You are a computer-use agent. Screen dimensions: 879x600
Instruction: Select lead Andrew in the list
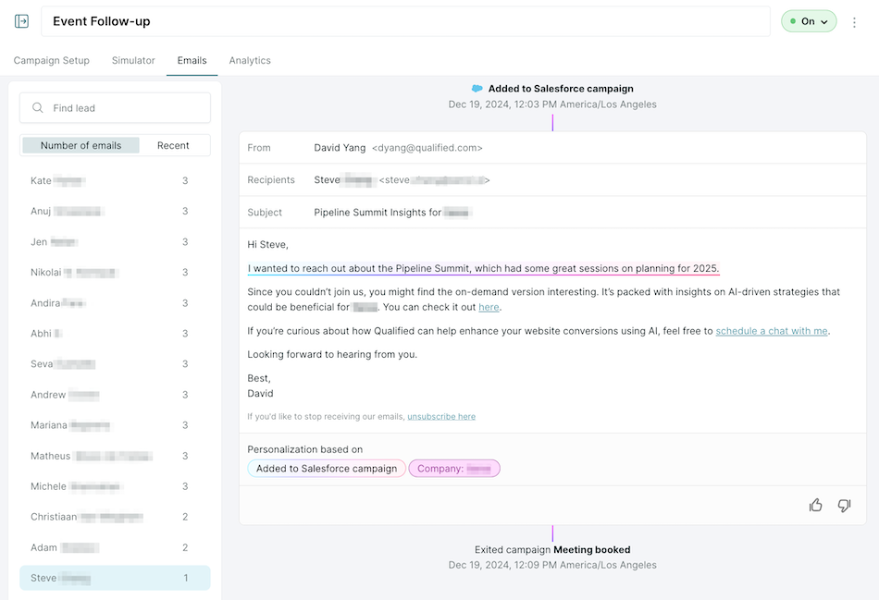(115, 395)
